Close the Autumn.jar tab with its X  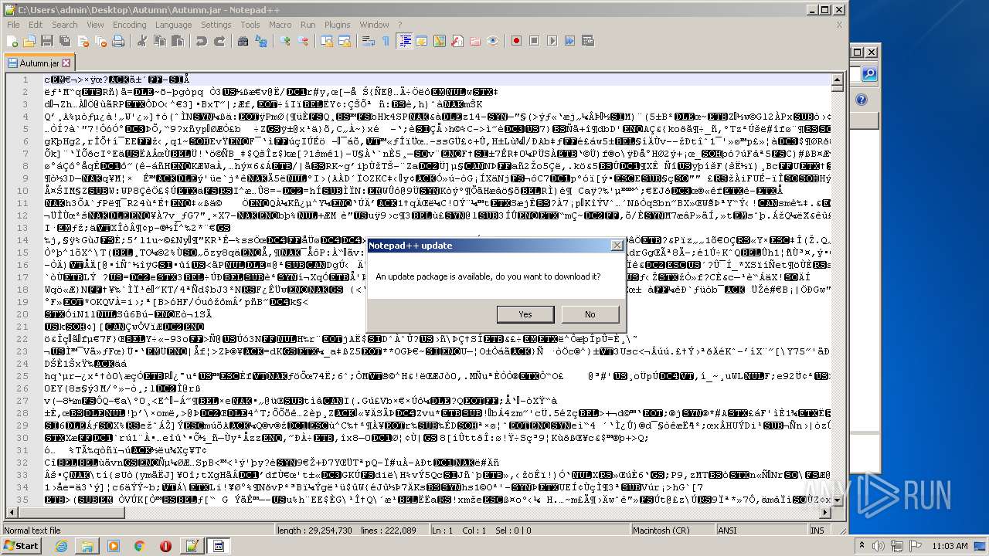(x=66, y=63)
